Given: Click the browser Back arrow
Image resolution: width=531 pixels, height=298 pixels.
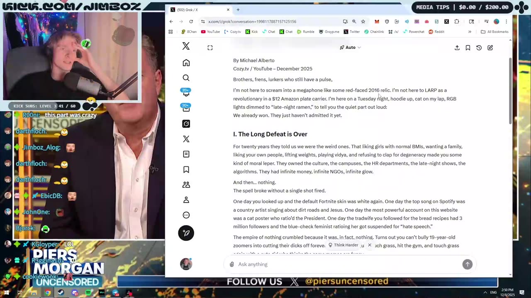Looking at the screenshot, I should [x=171, y=22].
